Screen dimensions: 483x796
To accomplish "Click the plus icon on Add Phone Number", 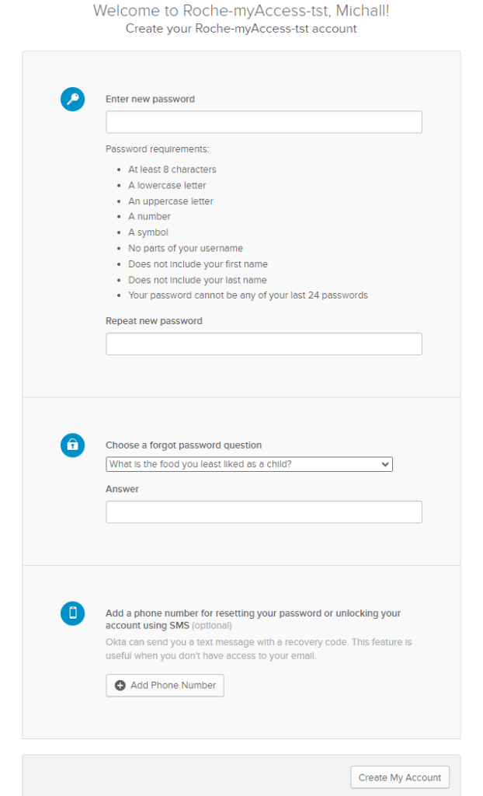I will (x=120, y=686).
